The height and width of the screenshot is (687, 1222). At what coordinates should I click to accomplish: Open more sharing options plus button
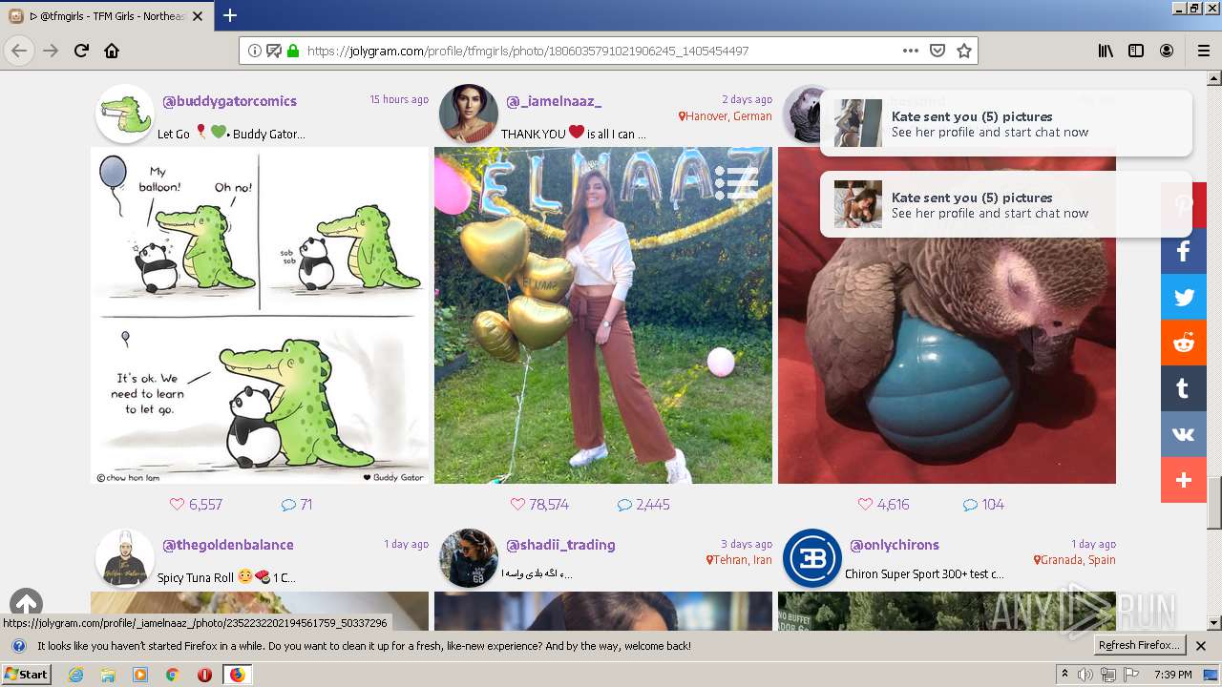(1184, 480)
